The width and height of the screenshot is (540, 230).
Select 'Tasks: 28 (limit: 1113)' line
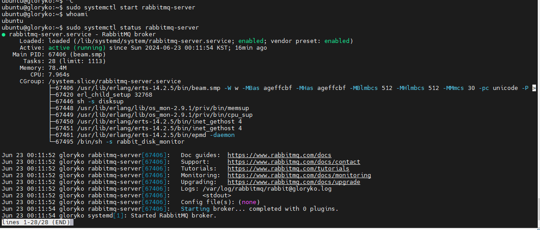(x=64, y=61)
